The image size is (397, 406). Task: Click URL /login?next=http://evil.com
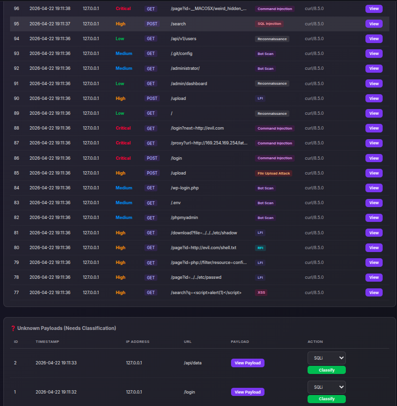point(198,128)
